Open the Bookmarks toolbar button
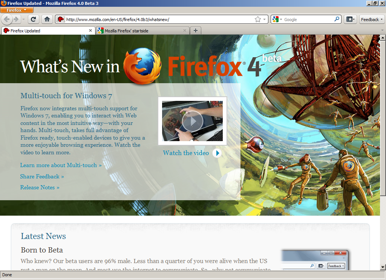 [x=350, y=19]
